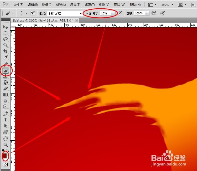The image size is (197, 171).
Task: Select the History Brush tool
Action: click(6, 83)
